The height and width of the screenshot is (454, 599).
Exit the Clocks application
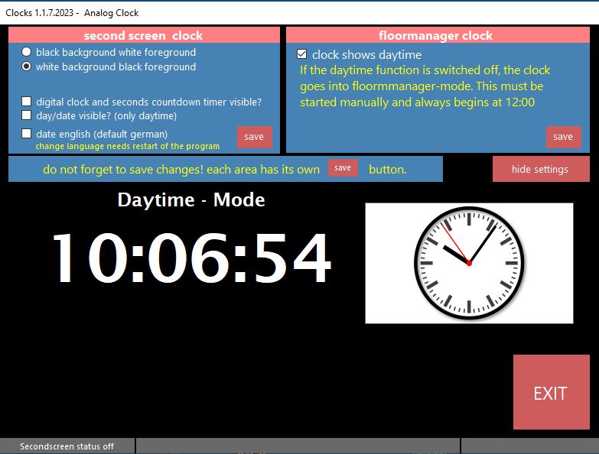tap(550, 393)
